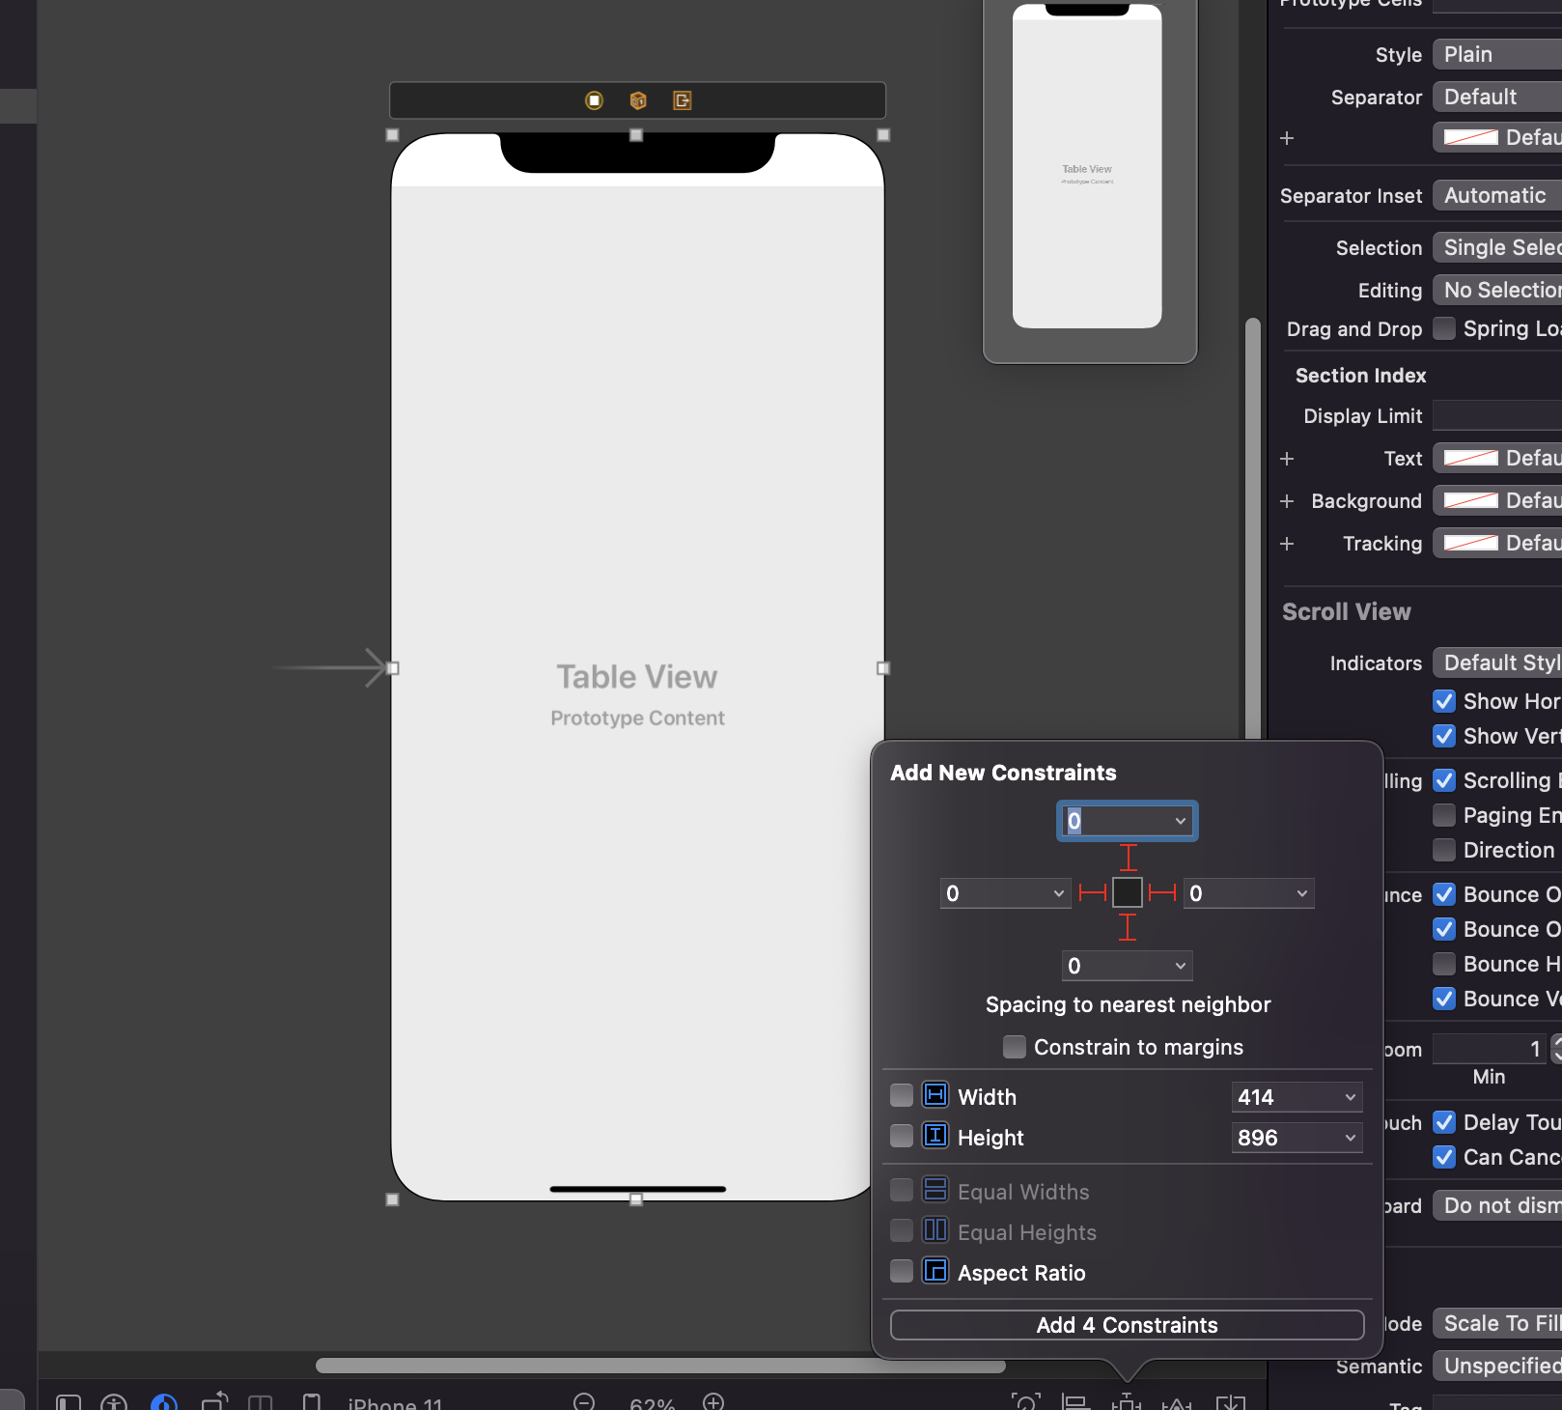Disable Show Horizontal indicator checkbox
1562x1410 pixels.
1444,701
